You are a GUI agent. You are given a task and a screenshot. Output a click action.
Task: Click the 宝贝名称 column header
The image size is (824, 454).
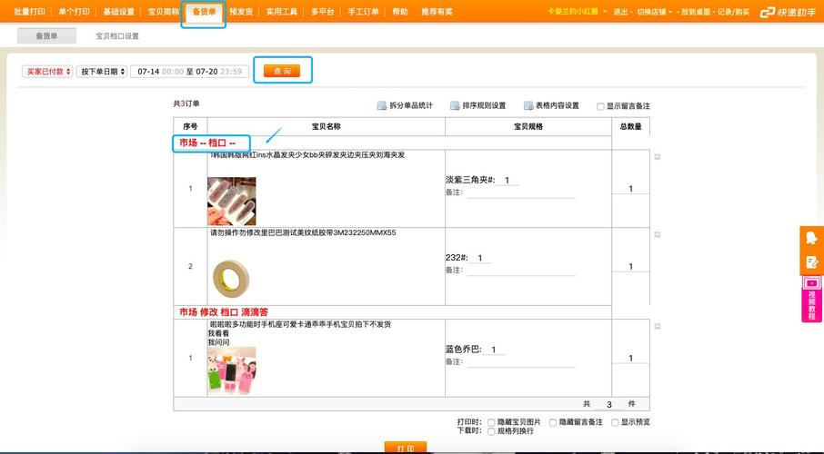coord(326,126)
